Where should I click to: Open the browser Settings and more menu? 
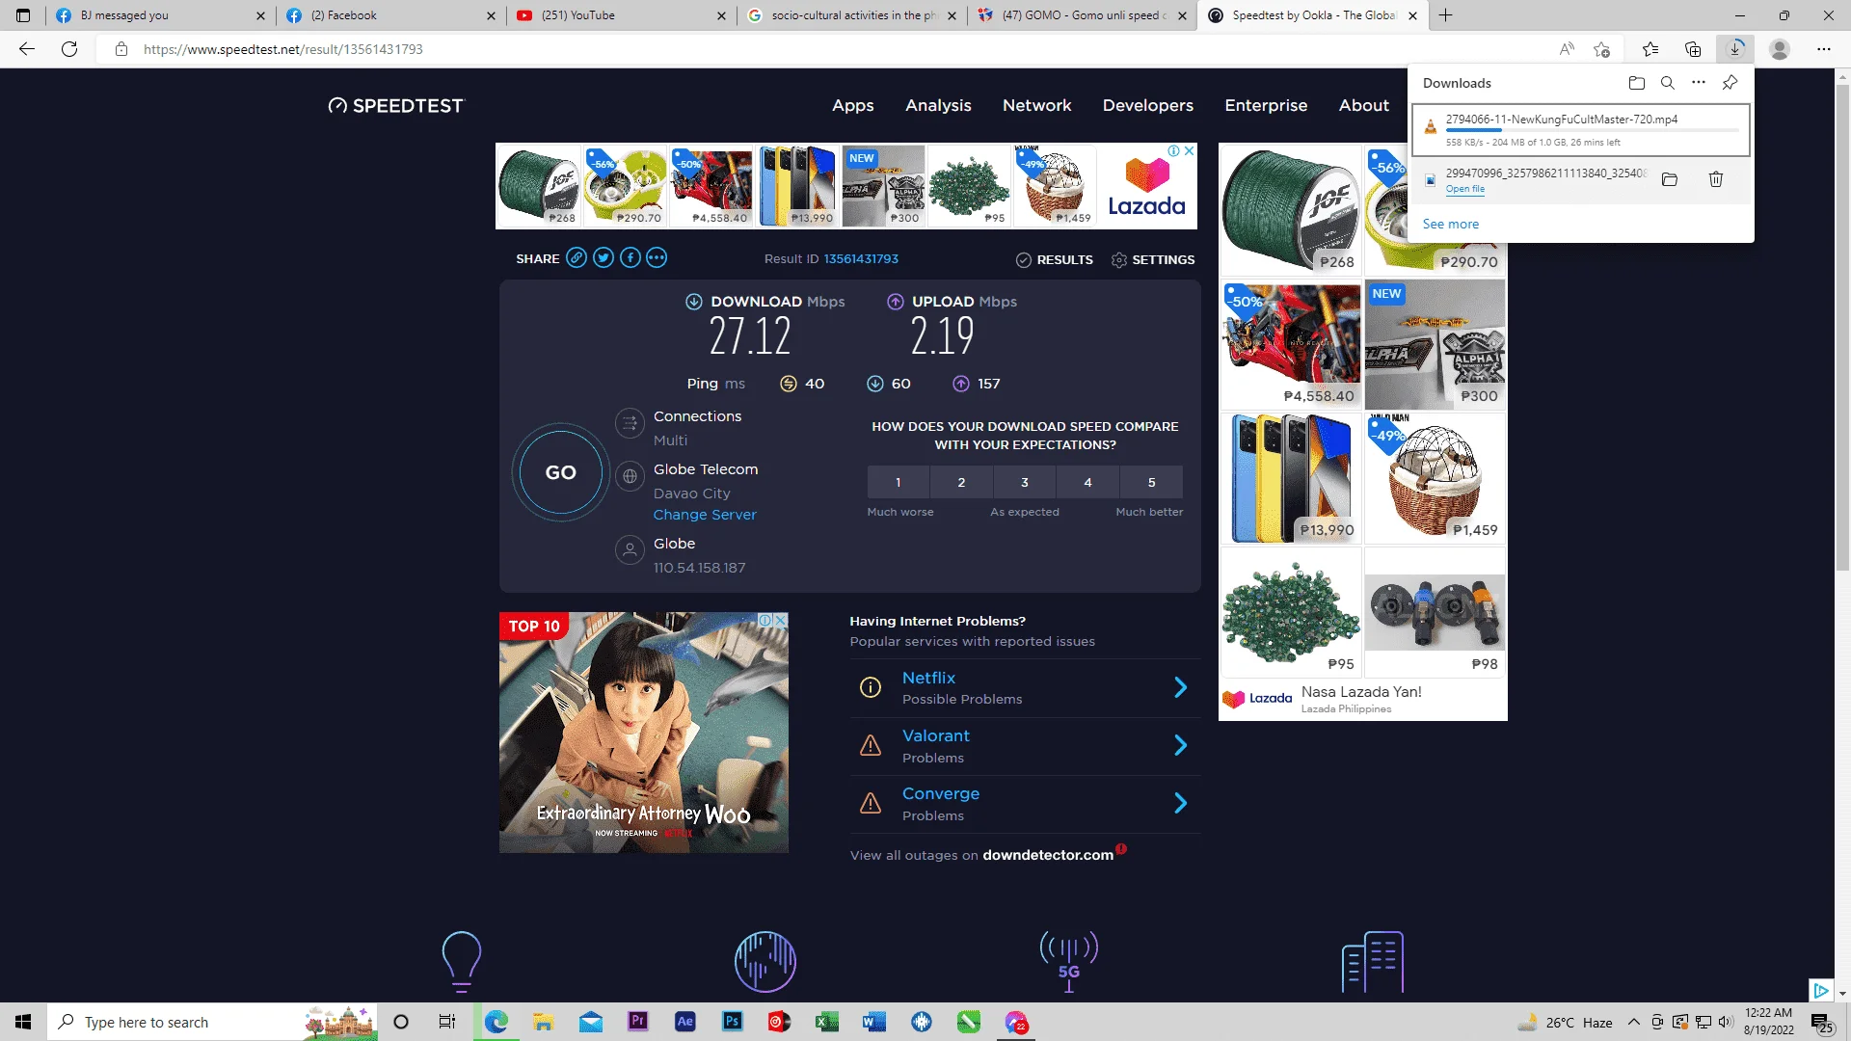[x=1824, y=49]
